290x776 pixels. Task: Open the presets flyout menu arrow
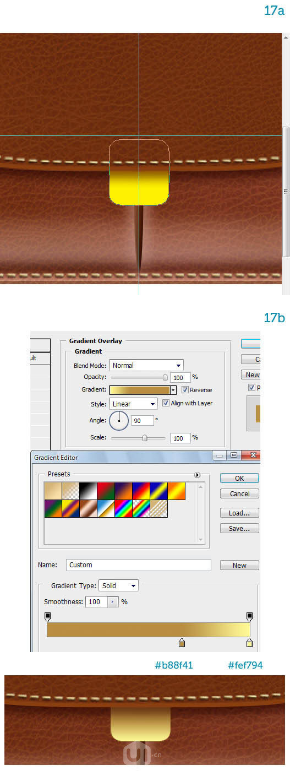(197, 475)
